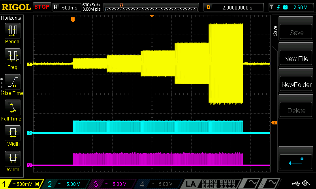This screenshot has width=316, height=189.
Task: Click the H 500ms horizontal timebase field
Action: pyautogui.click(x=67, y=7)
